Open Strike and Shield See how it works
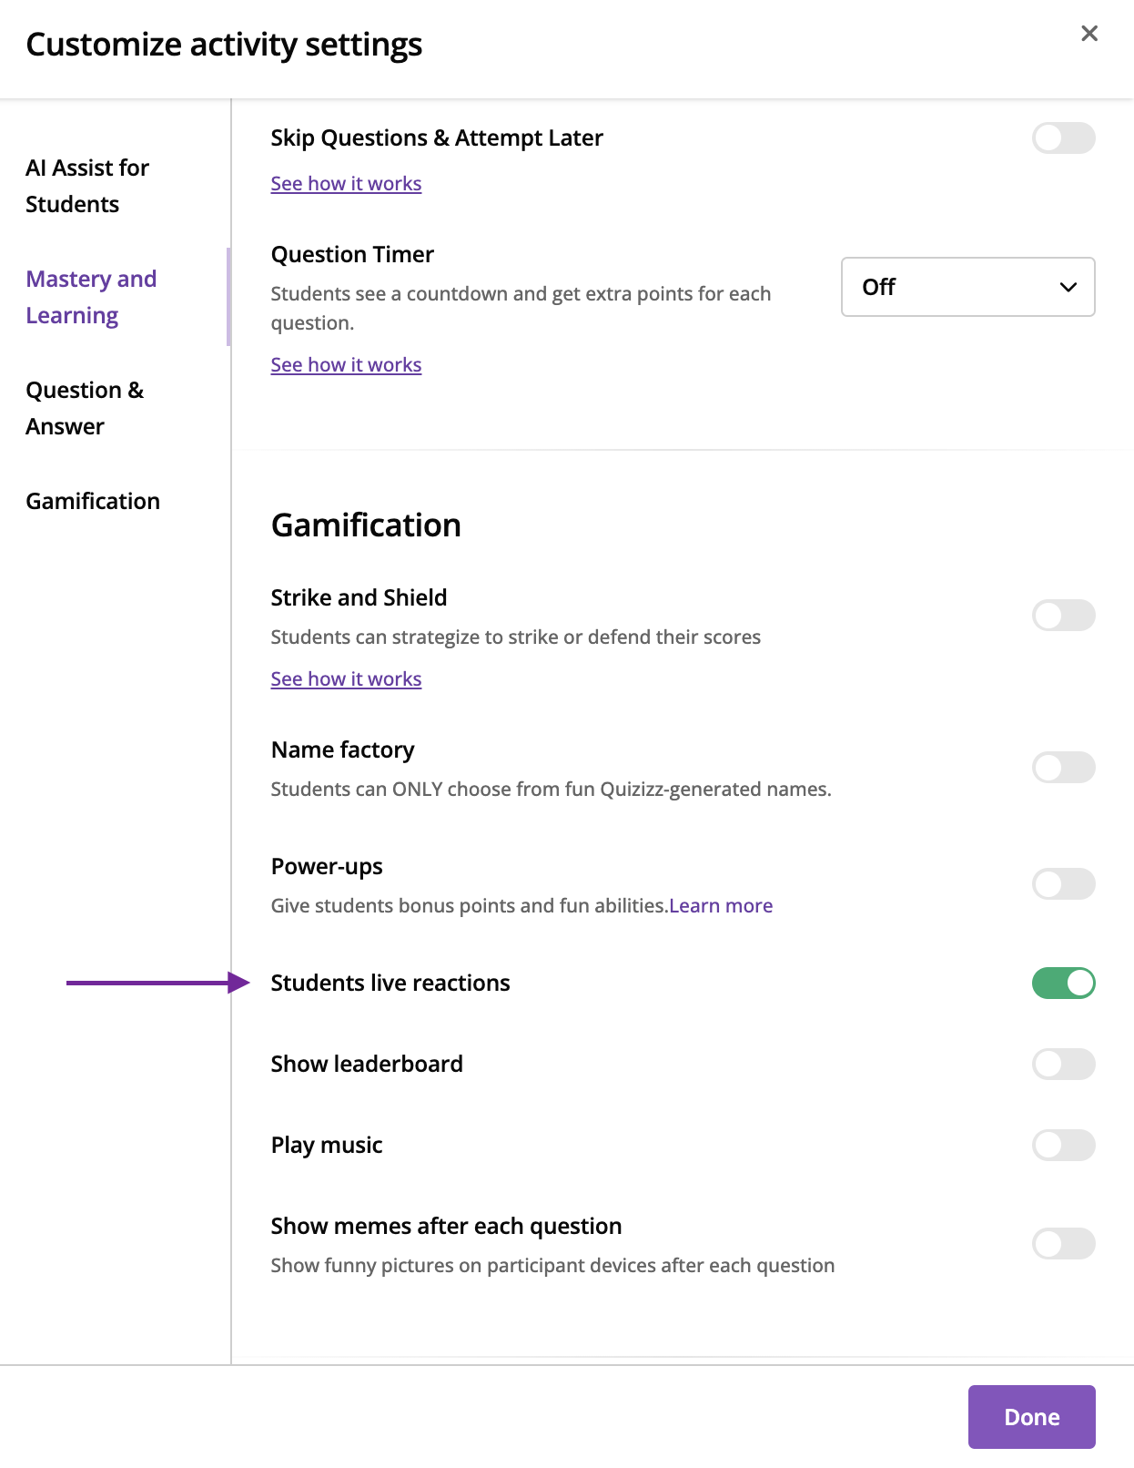1134x1468 pixels. coord(346,679)
